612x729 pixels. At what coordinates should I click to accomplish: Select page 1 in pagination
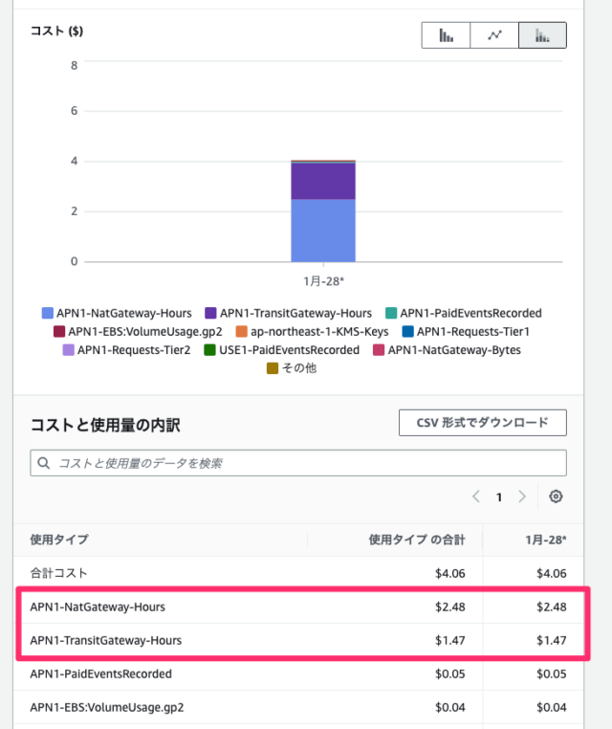498,497
